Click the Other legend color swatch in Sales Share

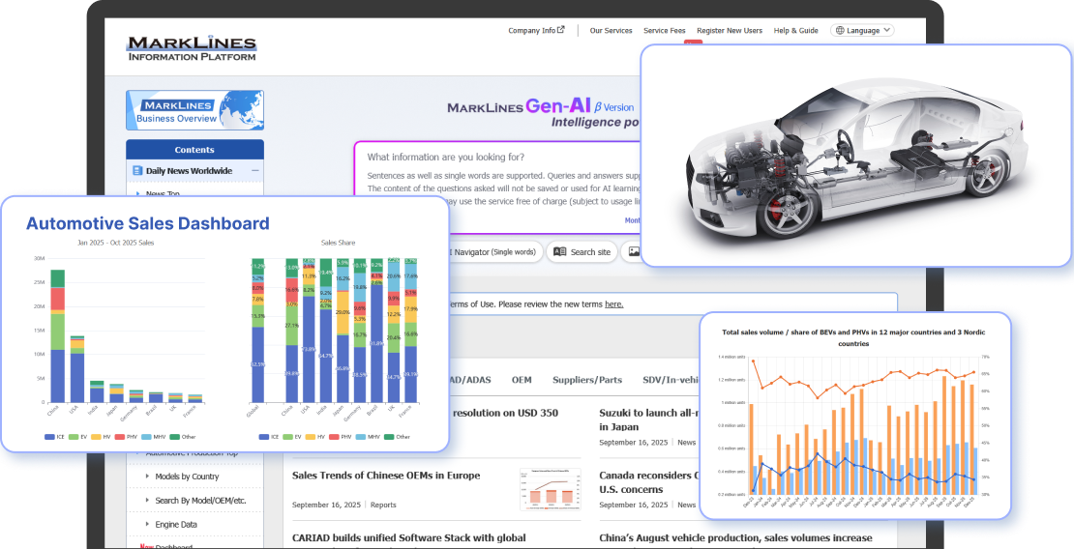[x=388, y=437]
